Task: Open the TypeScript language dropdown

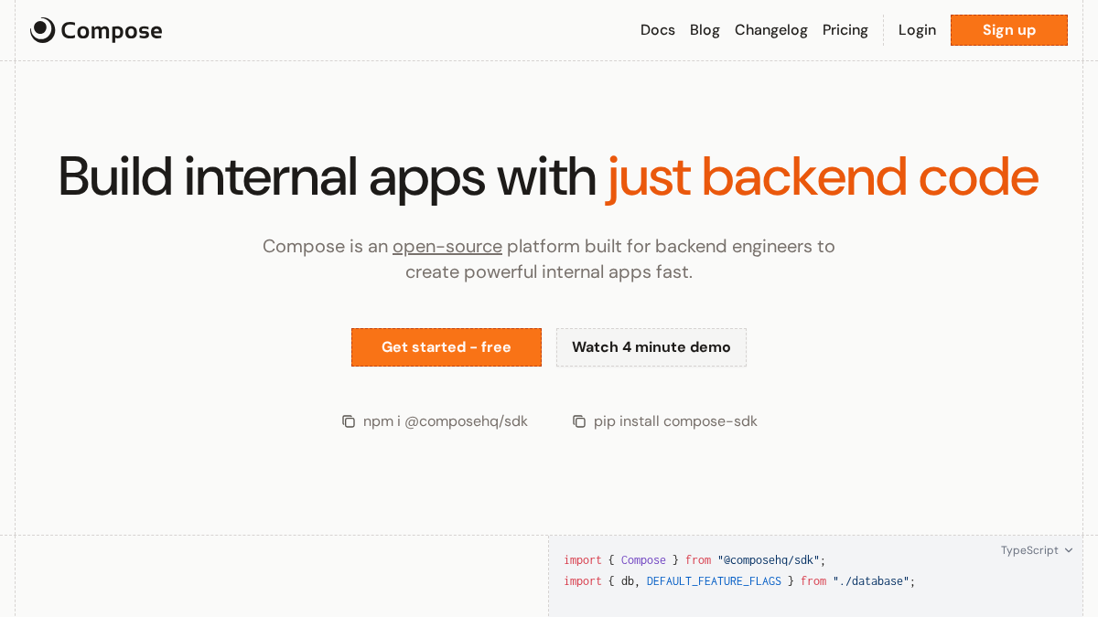Action: pyautogui.click(x=1037, y=550)
